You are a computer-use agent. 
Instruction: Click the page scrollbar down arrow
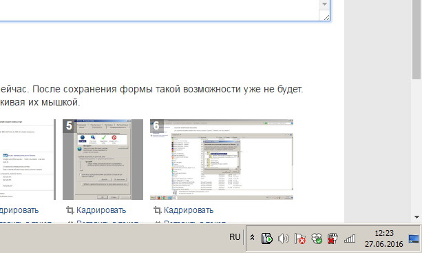pos(416,217)
